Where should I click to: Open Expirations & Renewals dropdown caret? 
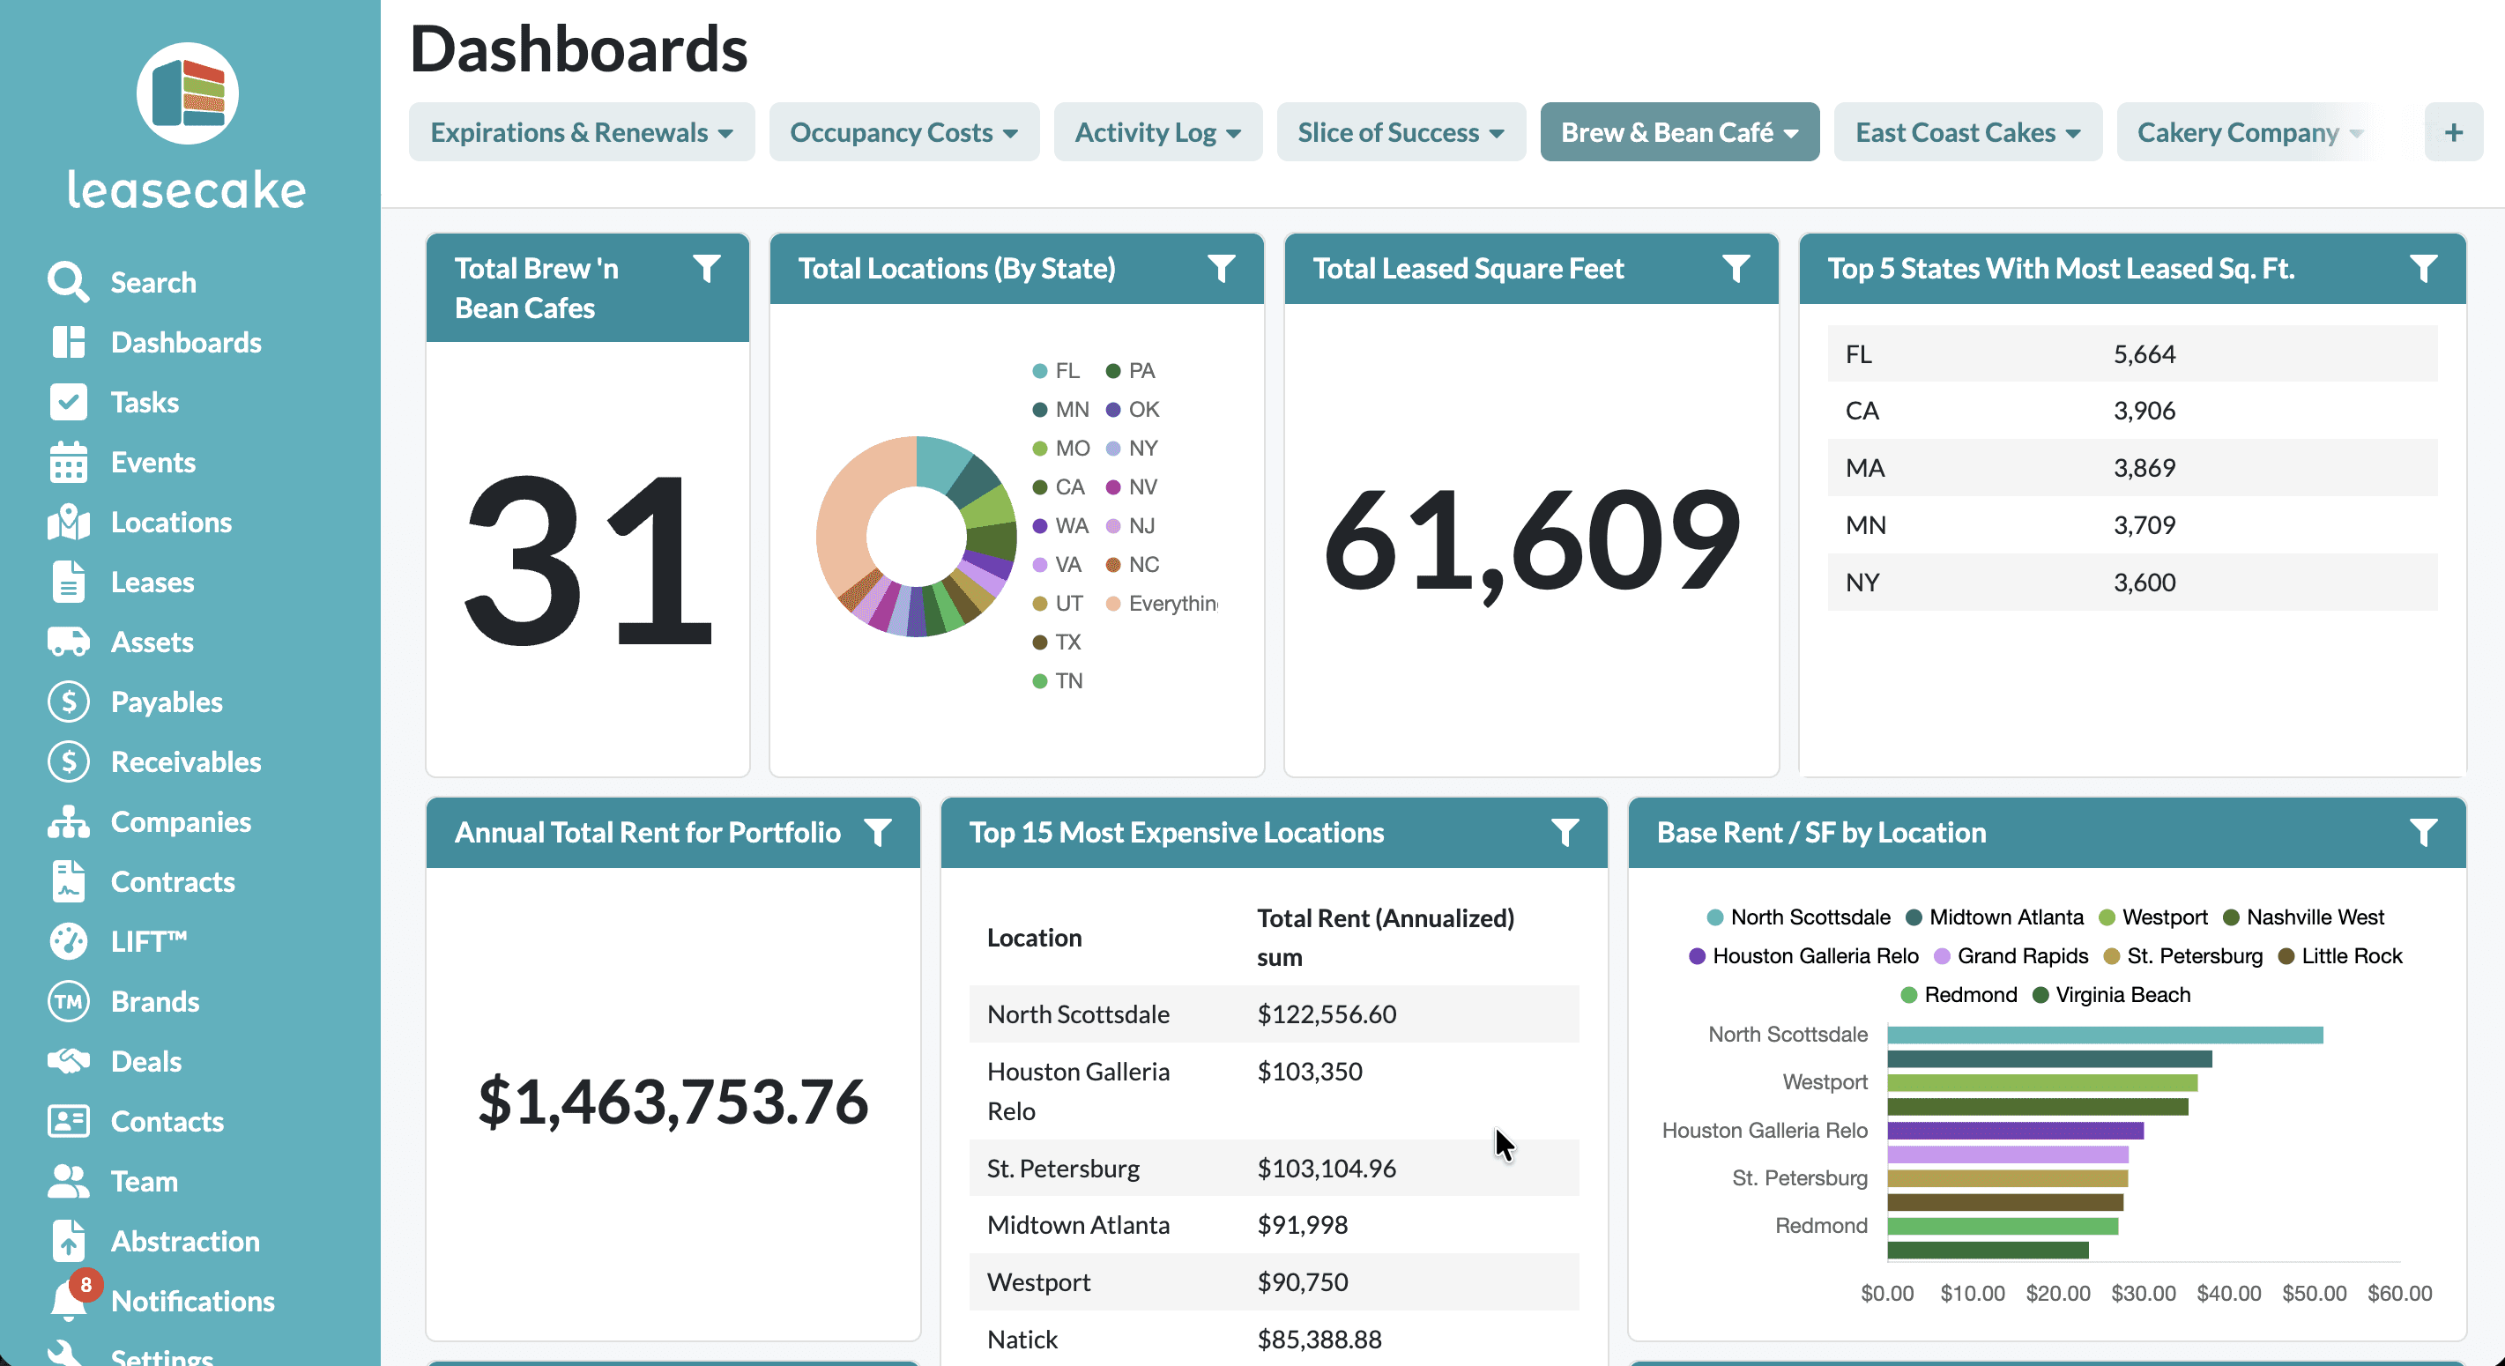point(725,133)
